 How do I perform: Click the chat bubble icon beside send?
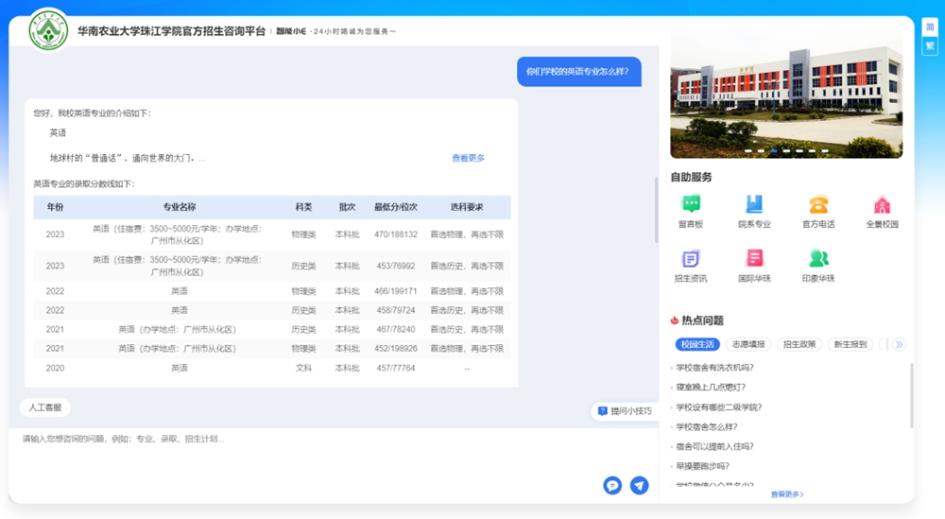click(612, 485)
